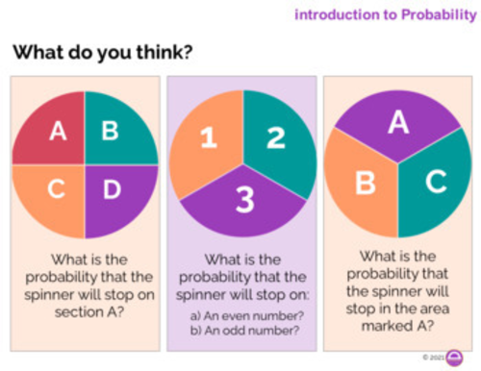Image resolution: width=481 pixels, height=371 pixels.
Task: Click the white letter D label
Action: coord(112,189)
